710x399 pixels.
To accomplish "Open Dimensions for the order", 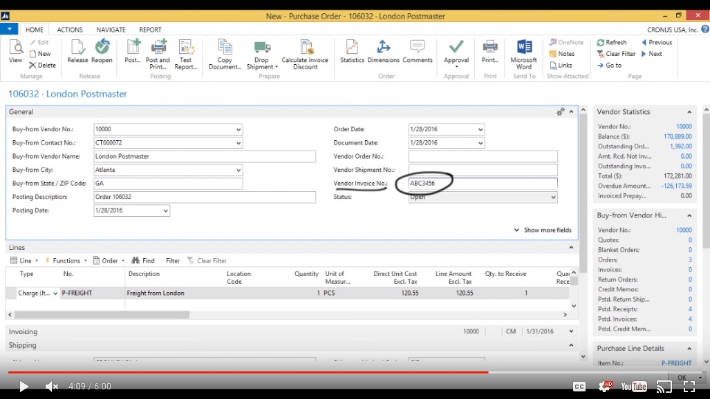I will [x=383, y=52].
